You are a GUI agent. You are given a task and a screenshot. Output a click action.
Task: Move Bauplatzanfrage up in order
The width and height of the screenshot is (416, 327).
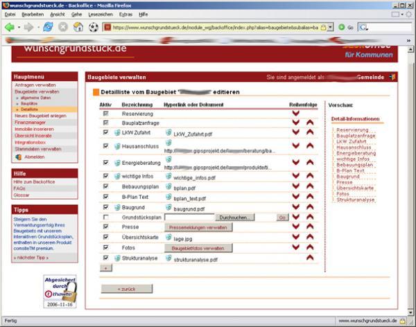(310, 123)
